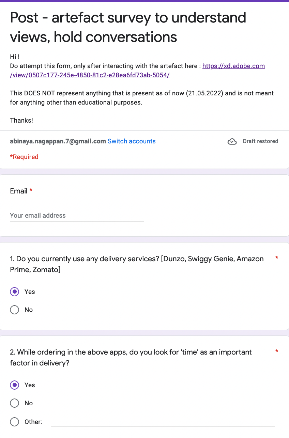289x438 pixels.
Task: Click the Switch accounts link
Action: click(132, 141)
